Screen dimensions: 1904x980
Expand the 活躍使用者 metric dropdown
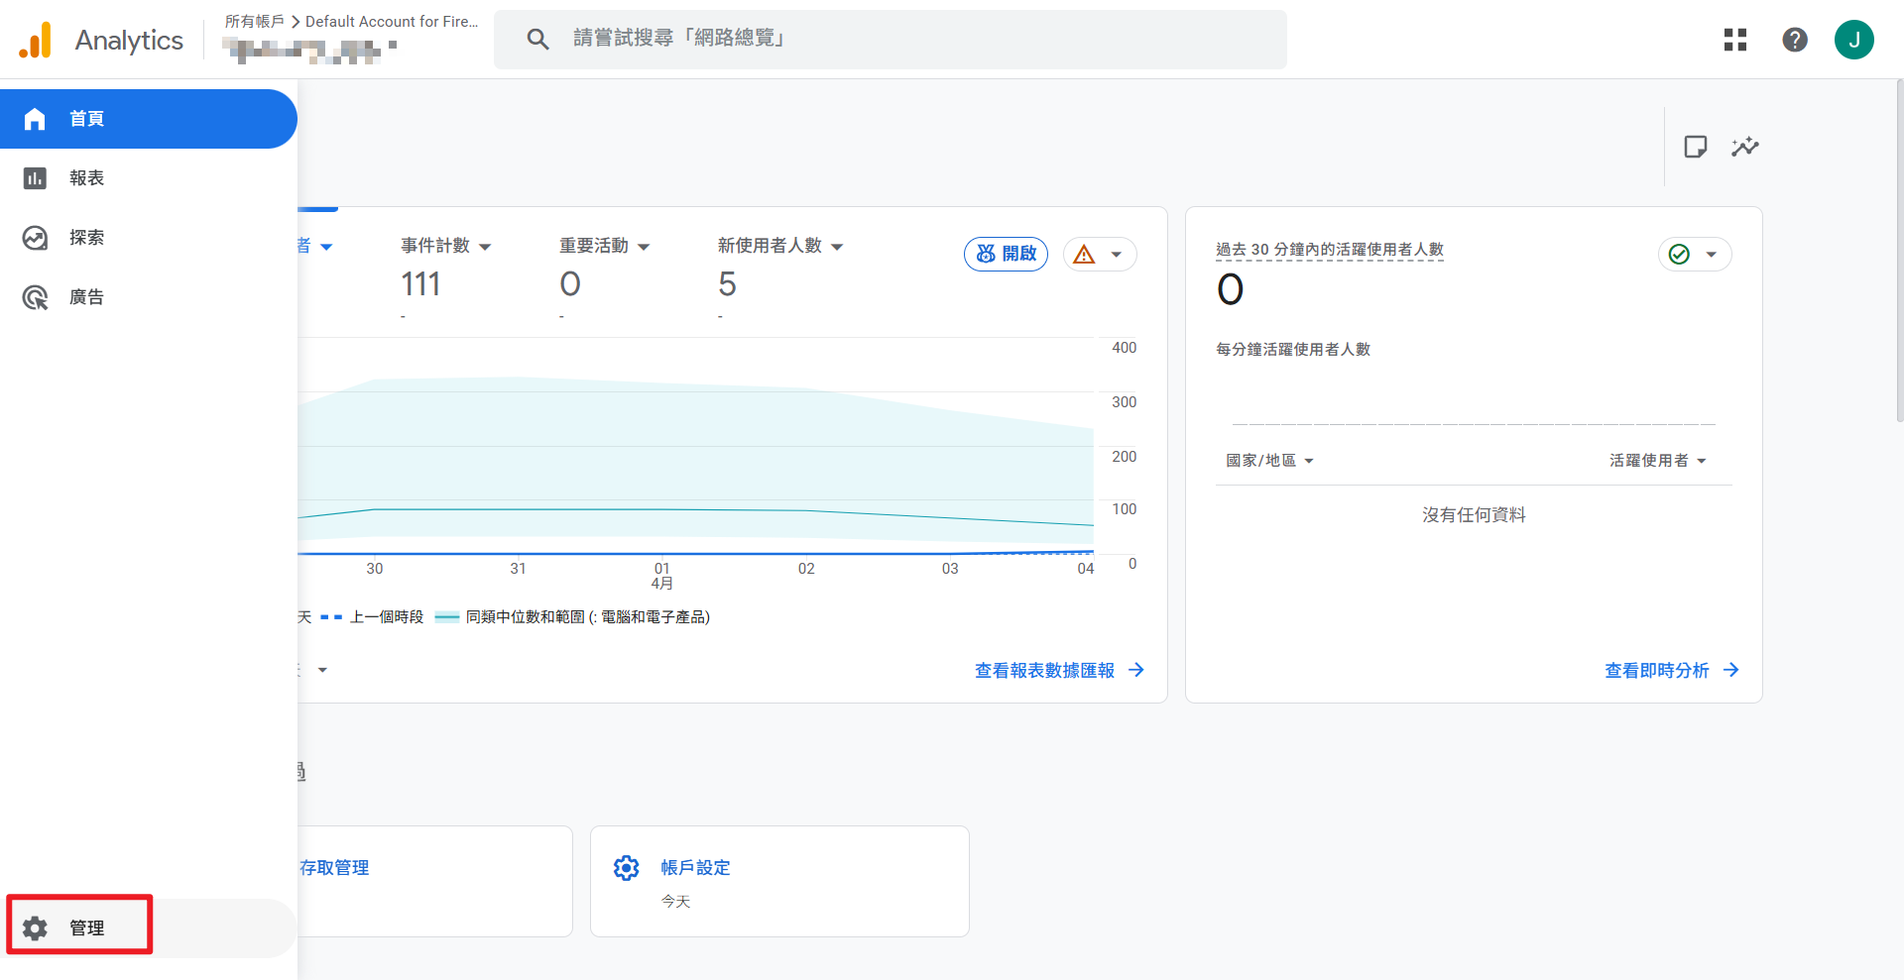coord(1656,460)
